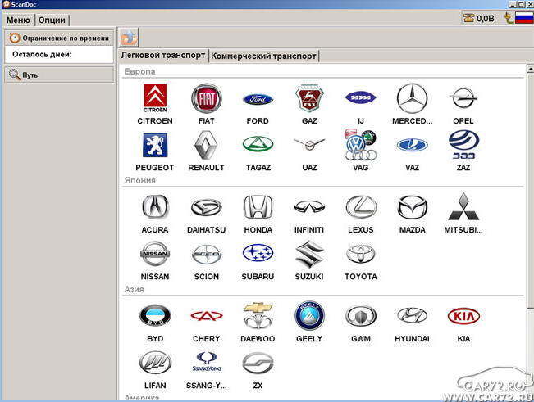Select the GAZ brand icon
The width and height of the screenshot is (534, 402).
point(309,98)
